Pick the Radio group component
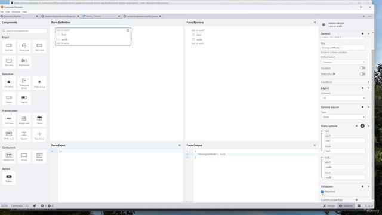This screenshot has height=215, width=382. pos(39,84)
